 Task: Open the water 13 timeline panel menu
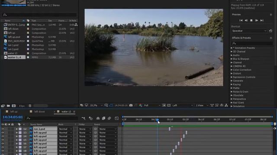tap(74, 112)
